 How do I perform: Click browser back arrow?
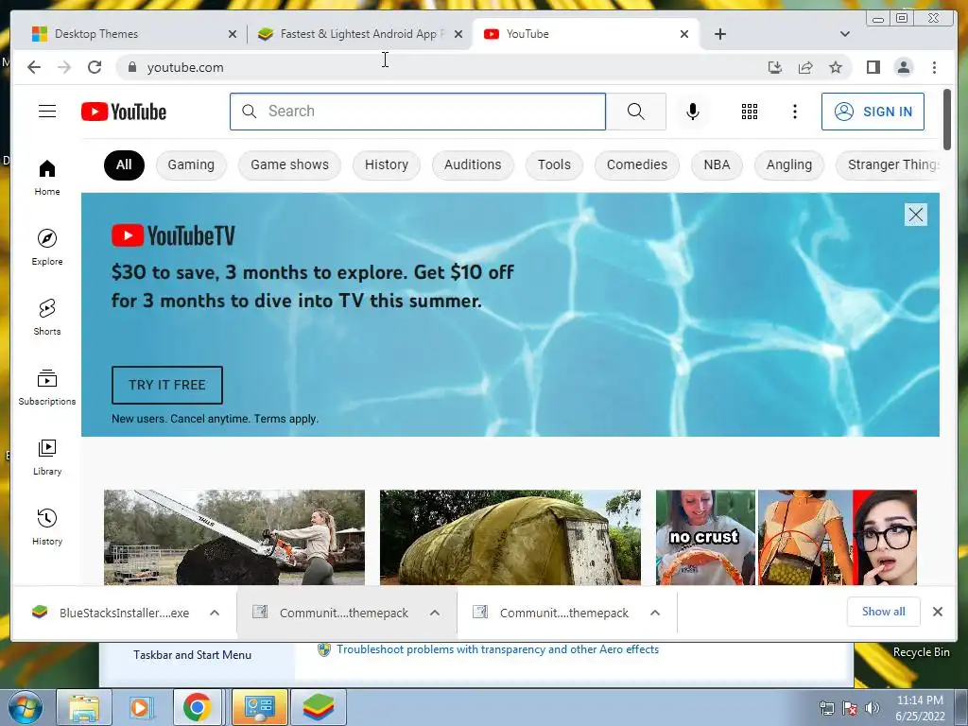[x=34, y=67]
